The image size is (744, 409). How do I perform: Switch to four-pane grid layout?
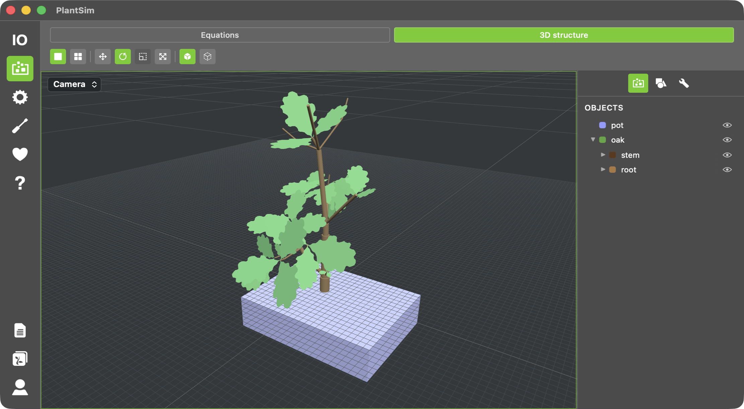pyautogui.click(x=78, y=57)
